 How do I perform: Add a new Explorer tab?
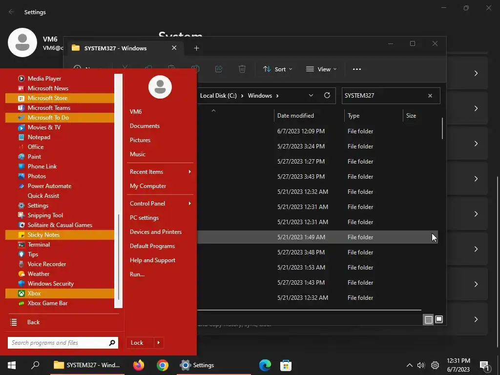pos(196,48)
